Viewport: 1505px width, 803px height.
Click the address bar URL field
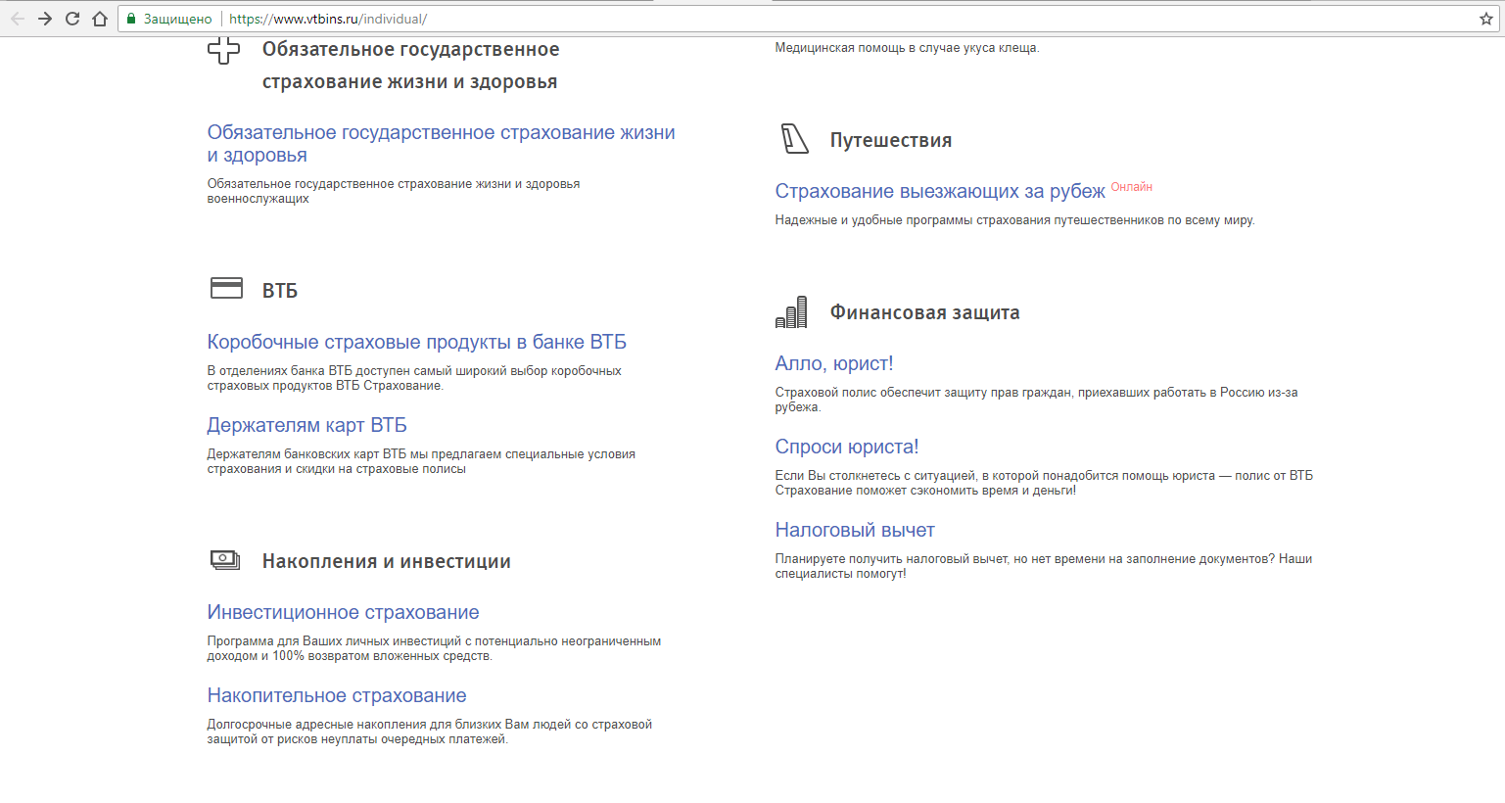click(783, 19)
